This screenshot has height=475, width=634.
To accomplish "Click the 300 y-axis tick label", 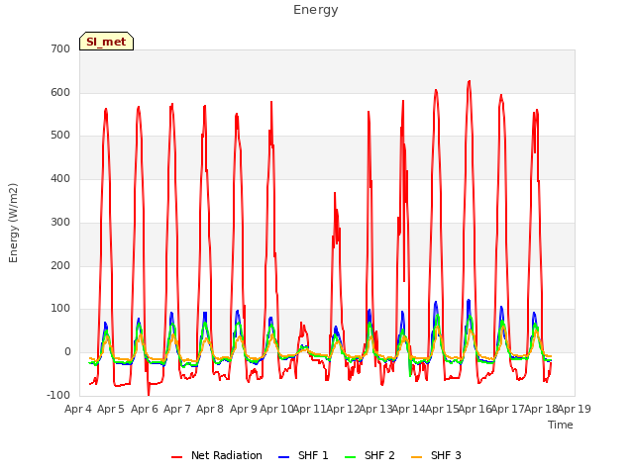I will [x=60, y=223].
